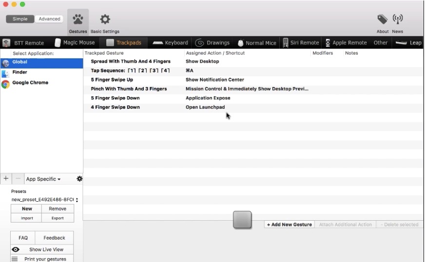
Task: Click the Keyboard icon in device bar
Action: pos(158,43)
